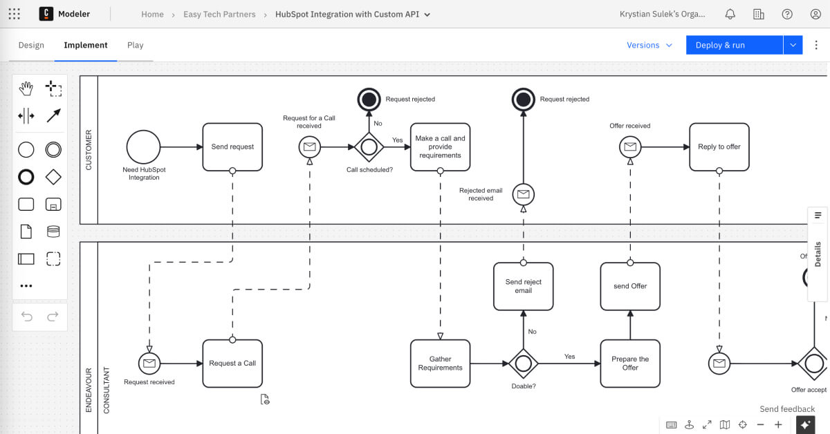
Task: Pick the end event from palette
Action: click(x=26, y=177)
